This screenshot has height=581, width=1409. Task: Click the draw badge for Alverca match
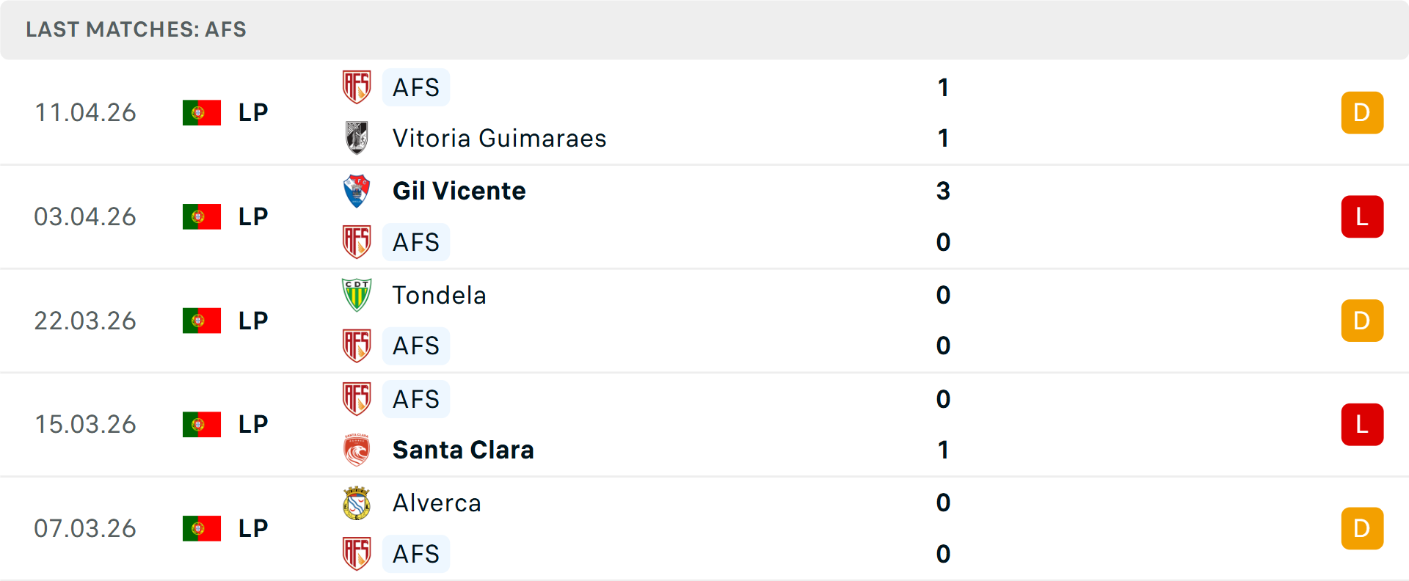1362,528
